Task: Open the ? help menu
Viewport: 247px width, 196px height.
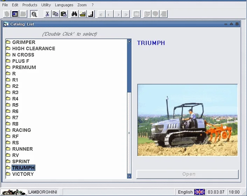Action: pos(93,5)
